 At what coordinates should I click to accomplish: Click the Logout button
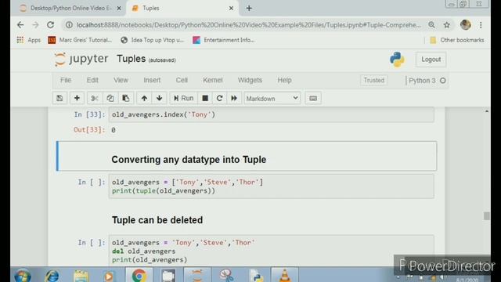[x=431, y=60]
